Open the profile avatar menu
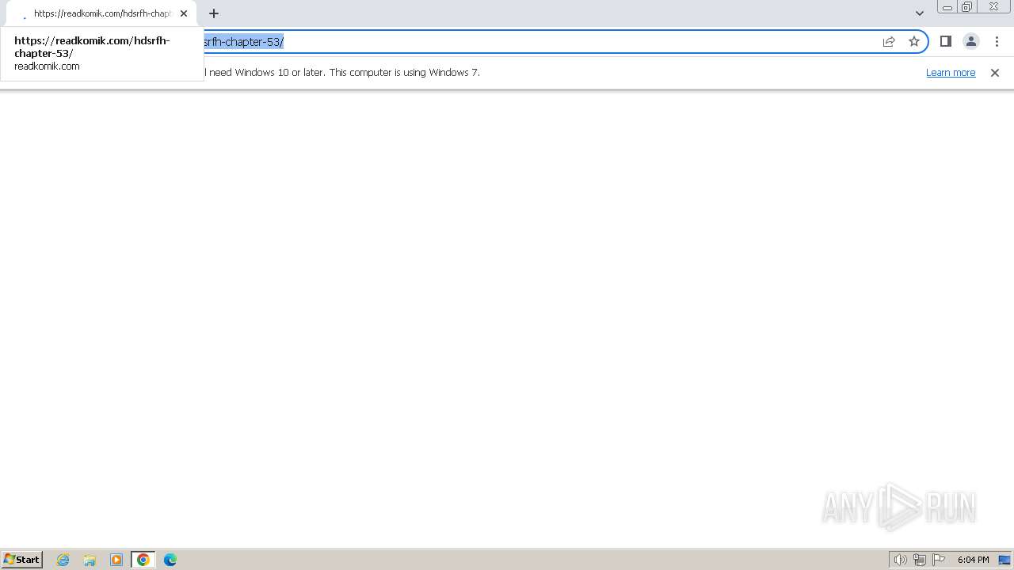1014x570 pixels. tap(971, 41)
